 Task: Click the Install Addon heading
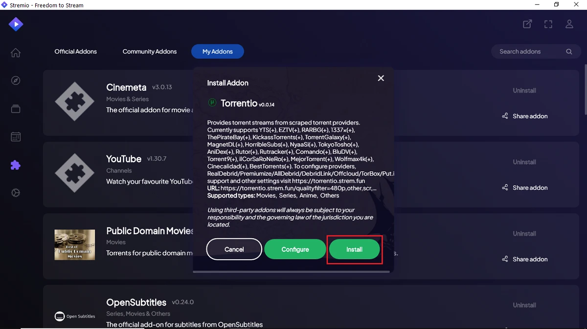(227, 83)
